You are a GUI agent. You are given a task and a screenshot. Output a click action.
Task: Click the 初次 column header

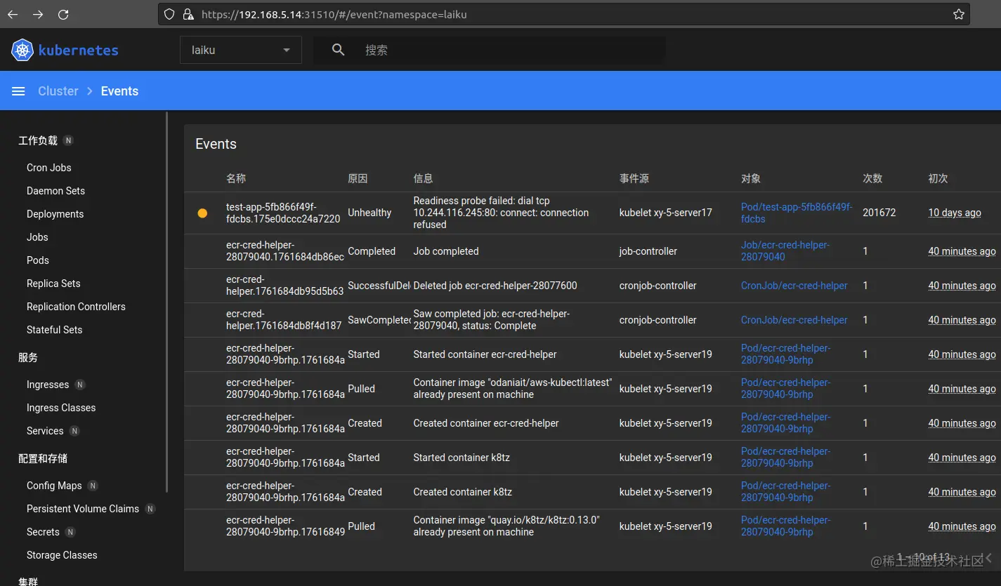coord(938,178)
